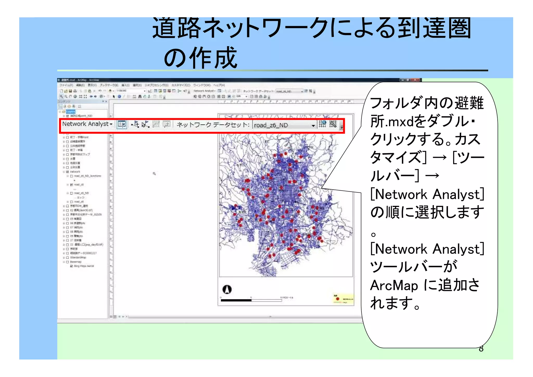Viewport: 533px width, 377px height.
Task: Click the Find binoculars icon
Action: tap(140, 96)
